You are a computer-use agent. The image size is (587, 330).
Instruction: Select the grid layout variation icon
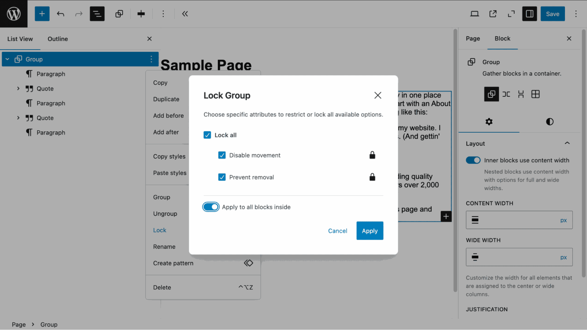[x=535, y=94]
